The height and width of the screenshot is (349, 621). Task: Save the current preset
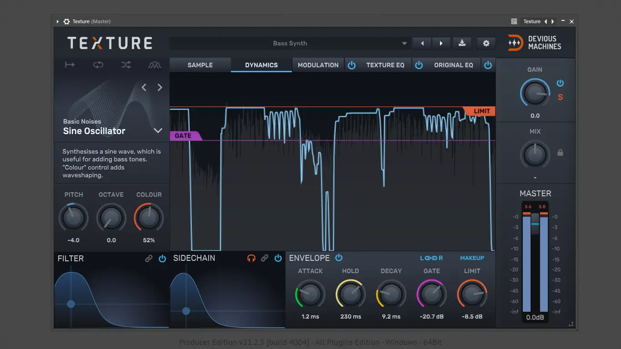pos(462,43)
